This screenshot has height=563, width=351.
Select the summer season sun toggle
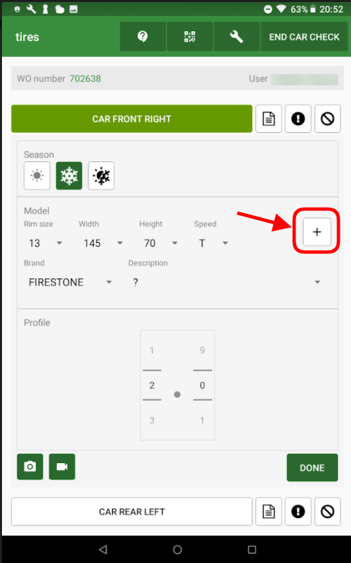tap(37, 175)
